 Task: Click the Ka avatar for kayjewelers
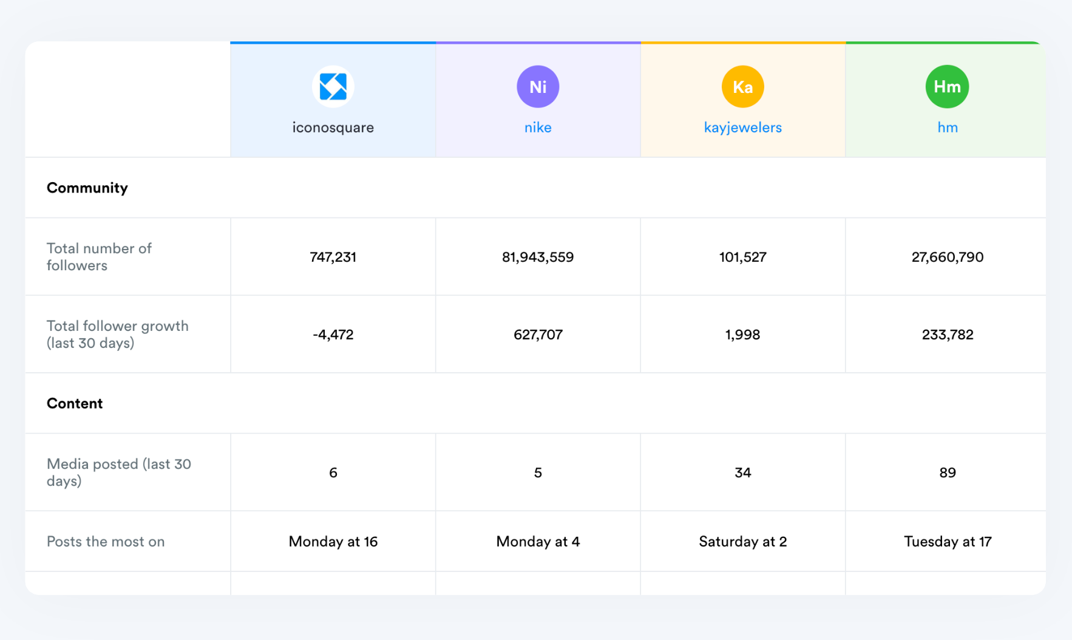tap(742, 86)
